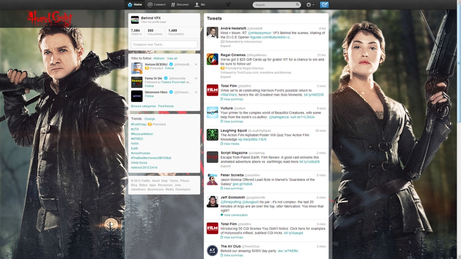Viewport: 461px width, 259px height.
Task: Click the compose new tweet icon button
Action: point(324,5)
